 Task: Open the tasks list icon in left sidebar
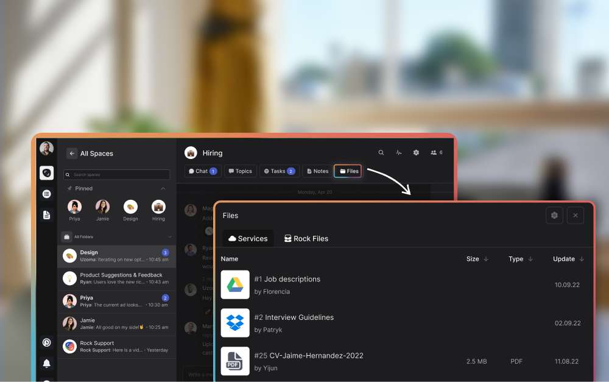tap(47, 194)
